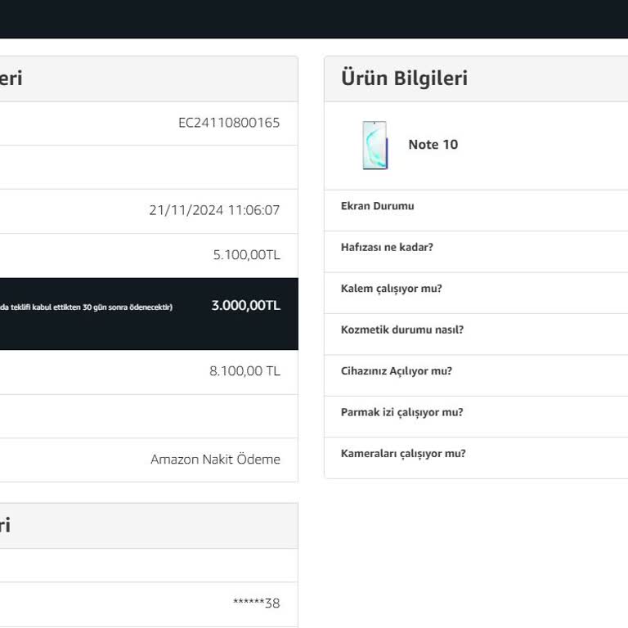628x628 pixels.
Task: Click the Note 10 phone thumbnail image
Action: [375, 145]
